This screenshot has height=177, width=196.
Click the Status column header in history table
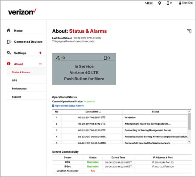click(x=155, y=112)
